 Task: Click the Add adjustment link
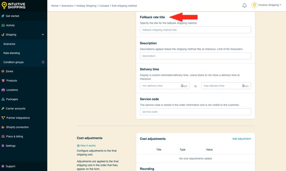click(x=241, y=139)
